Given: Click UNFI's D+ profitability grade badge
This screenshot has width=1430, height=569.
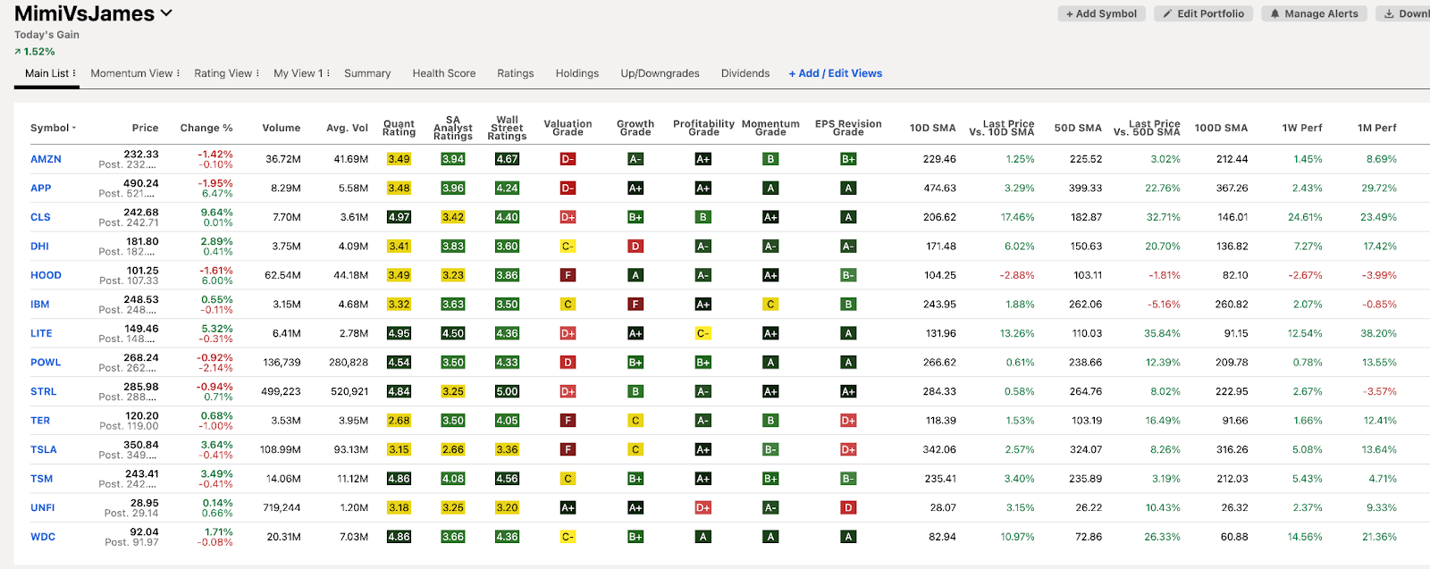Looking at the screenshot, I should (703, 507).
